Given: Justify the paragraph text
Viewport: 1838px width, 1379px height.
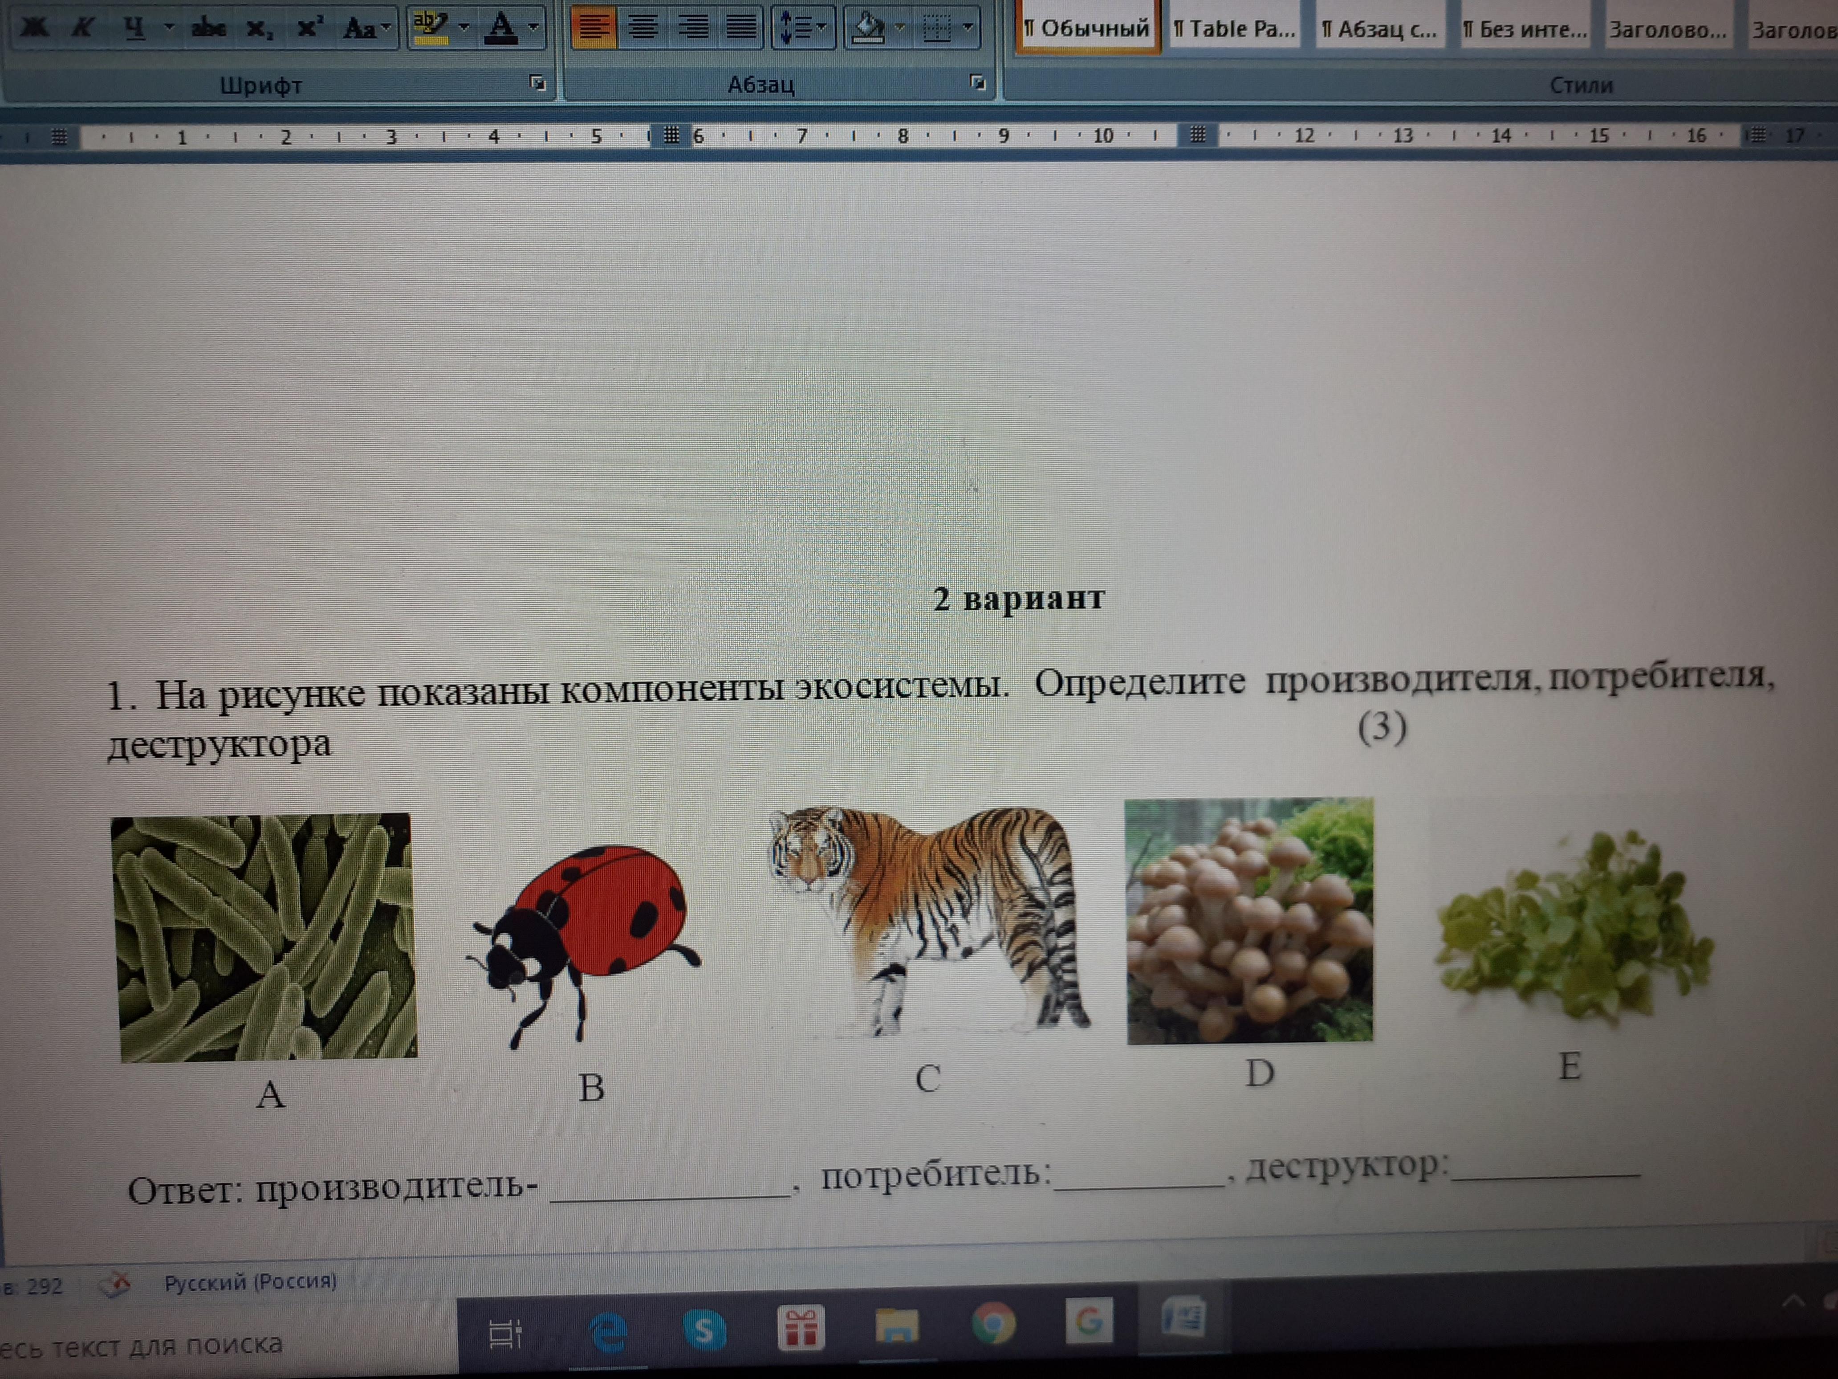Looking at the screenshot, I should point(741,28).
